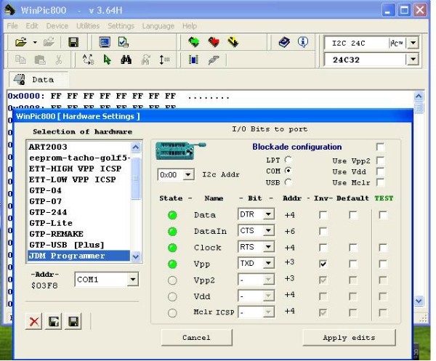Click the grey tools toolbar icon
This screenshot has height=361, width=436.
pos(213,60)
